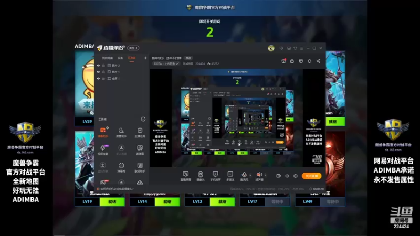Click 就绪 beside LV12 in game lobby
The image size is (420, 236).
point(222,202)
